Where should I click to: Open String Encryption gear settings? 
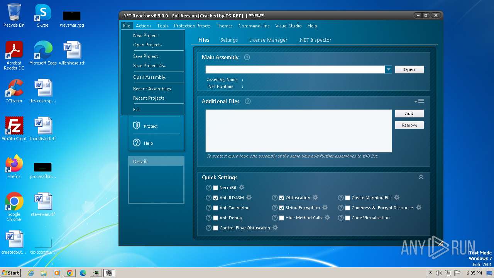pyautogui.click(x=325, y=208)
